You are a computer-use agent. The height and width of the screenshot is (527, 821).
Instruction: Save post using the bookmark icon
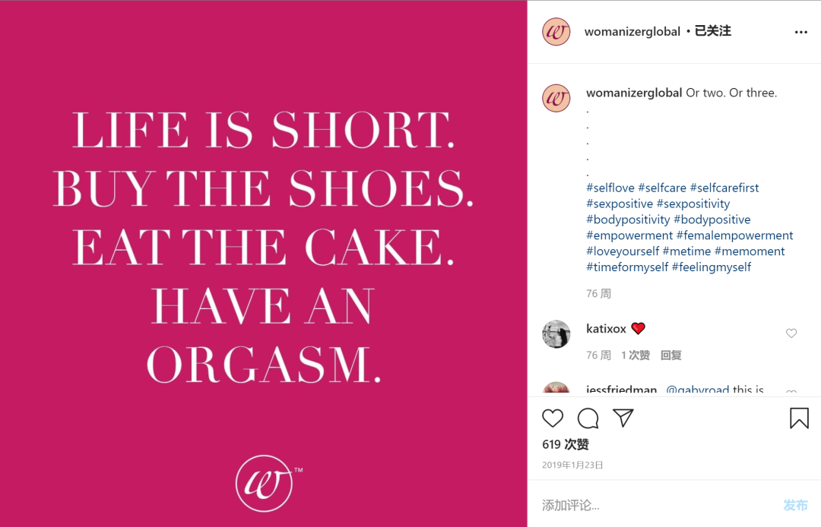click(x=799, y=418)
